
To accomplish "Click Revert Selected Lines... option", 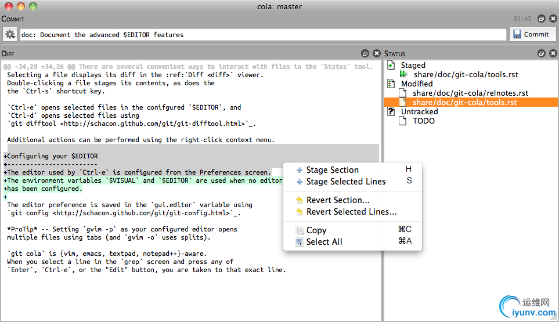I will point(351,212).
